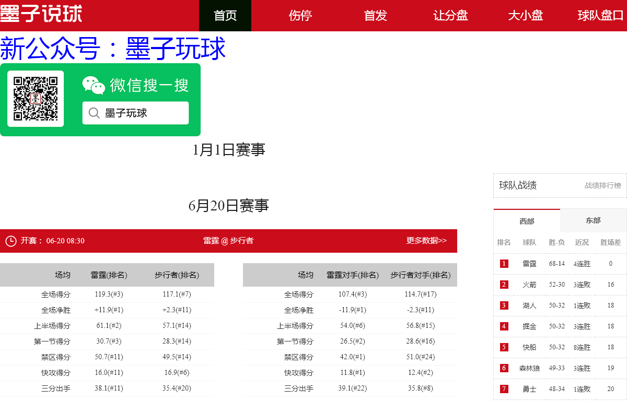This screenshot has width=627, height=401.
Task: Select team 森林狼 in standings
Action: point(529,368)
